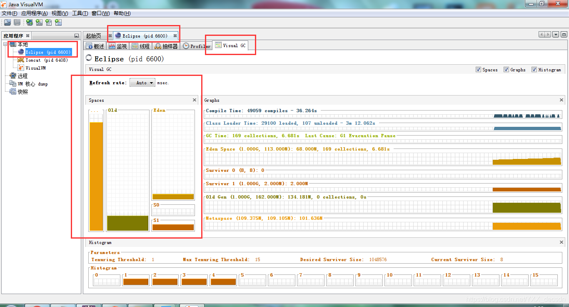Click the Eden space usage bar
Viewport: 569px width, 307px height.
click(173, 196)
